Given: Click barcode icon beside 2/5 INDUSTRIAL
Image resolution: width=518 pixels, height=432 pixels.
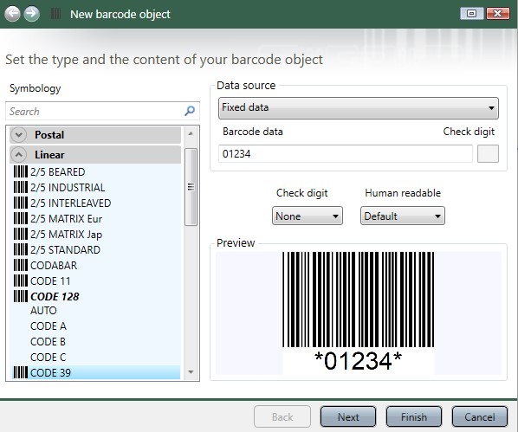Looking at the screenshot, I should pyautogui.click(x=21, y=187).
